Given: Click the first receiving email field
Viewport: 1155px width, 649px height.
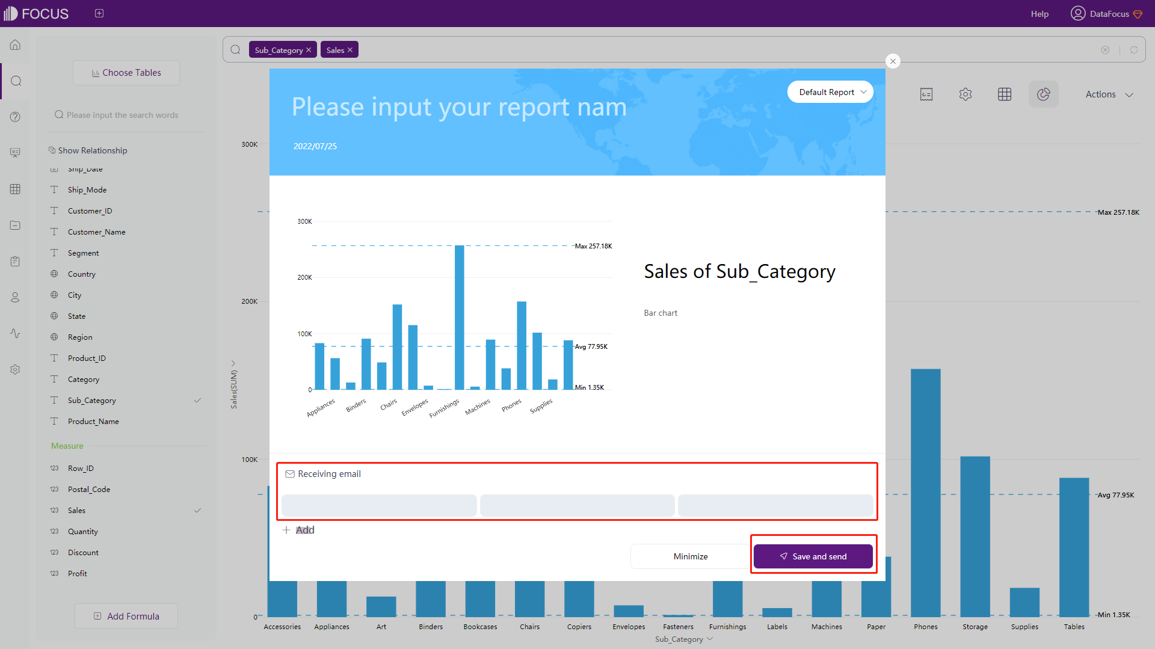Looking at the screenshot, I should 379,506.
